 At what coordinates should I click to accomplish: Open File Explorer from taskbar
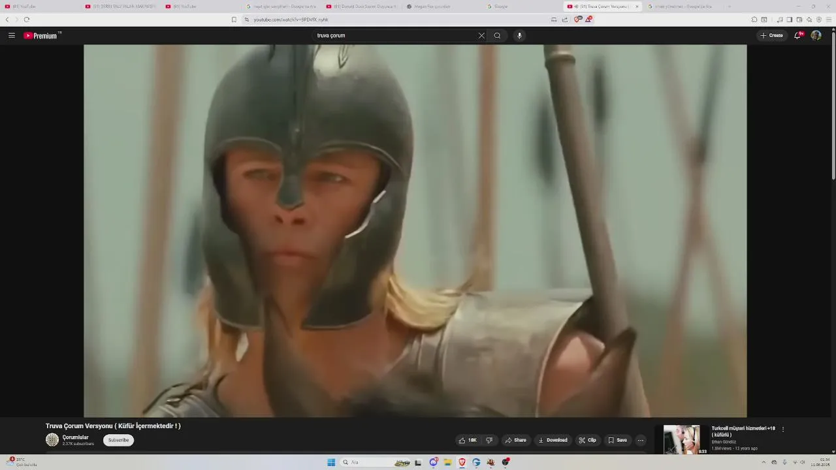pos(447,462)
